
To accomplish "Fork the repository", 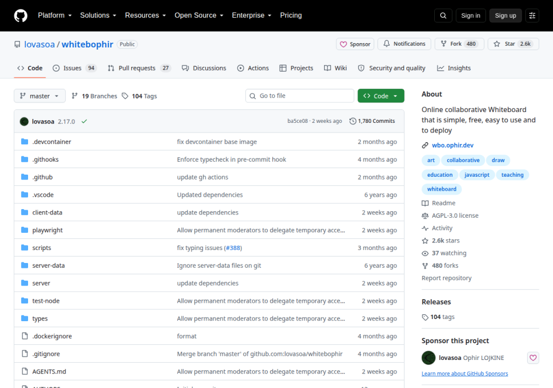I will [459, 44].
